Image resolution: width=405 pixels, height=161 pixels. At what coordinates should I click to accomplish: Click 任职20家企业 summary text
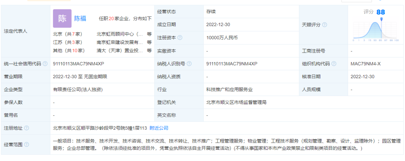[125, 19]
